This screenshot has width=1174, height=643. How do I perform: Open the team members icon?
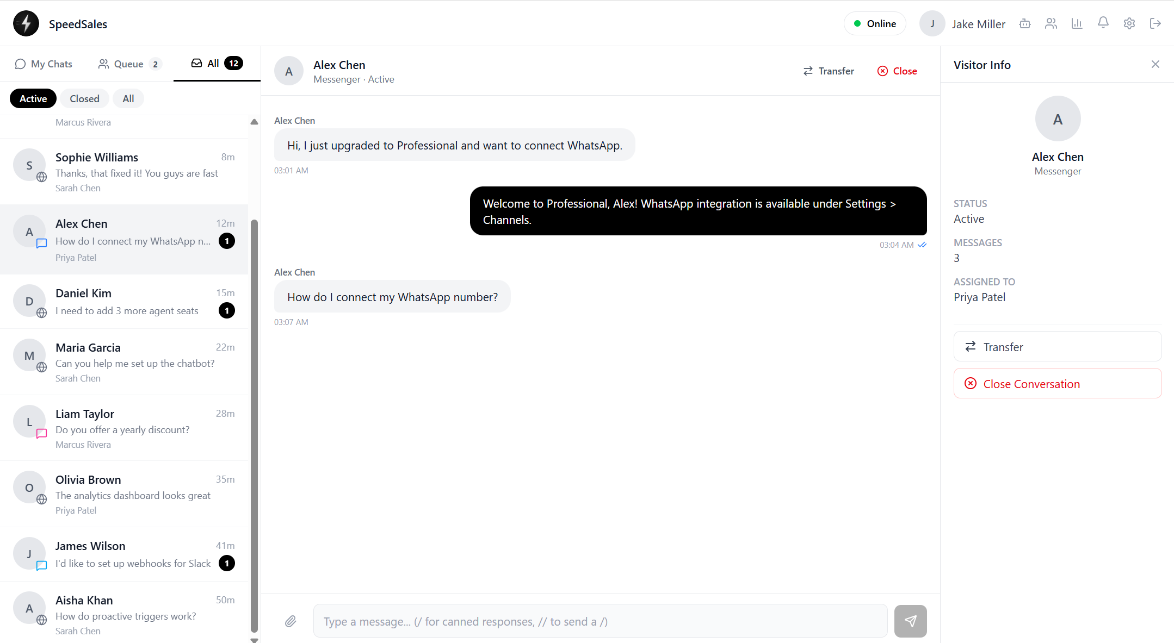[x=1051, y=23]
